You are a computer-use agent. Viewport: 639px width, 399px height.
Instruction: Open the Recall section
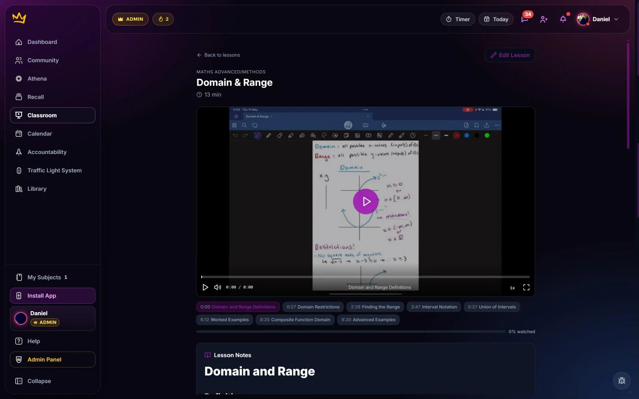point(53,97)
